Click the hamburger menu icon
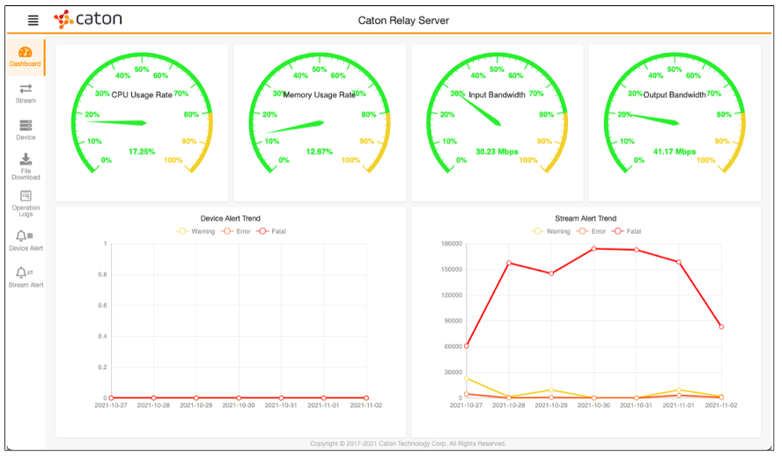The image size is (782, 459). click(x=33, y=20)
